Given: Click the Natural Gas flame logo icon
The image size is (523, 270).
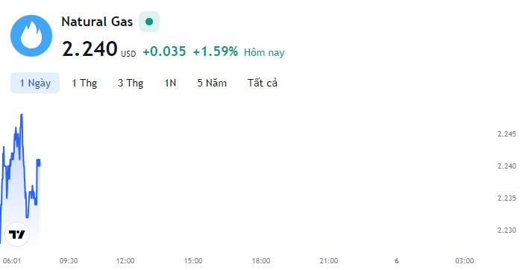Looking at the screenshot, I should coord(31,36).
